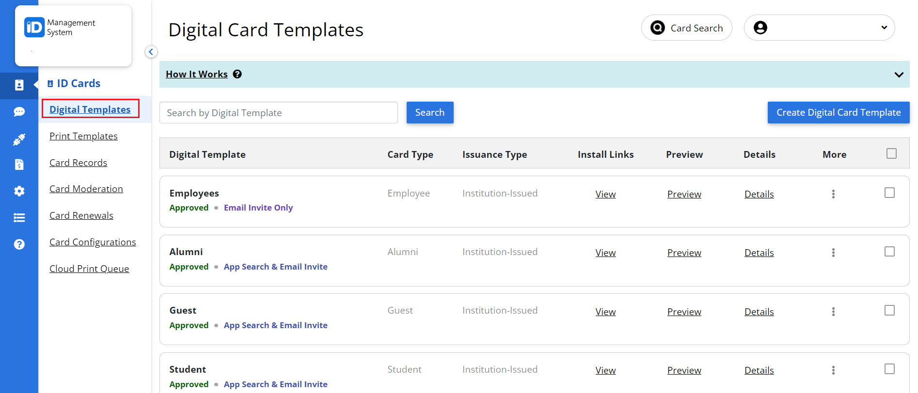Open the settings gear icon
Screen dimensions: 918x393
19,191
